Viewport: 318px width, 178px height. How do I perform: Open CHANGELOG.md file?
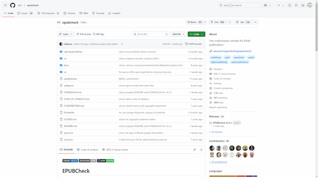pyautogui.click(x=73, y=92)
